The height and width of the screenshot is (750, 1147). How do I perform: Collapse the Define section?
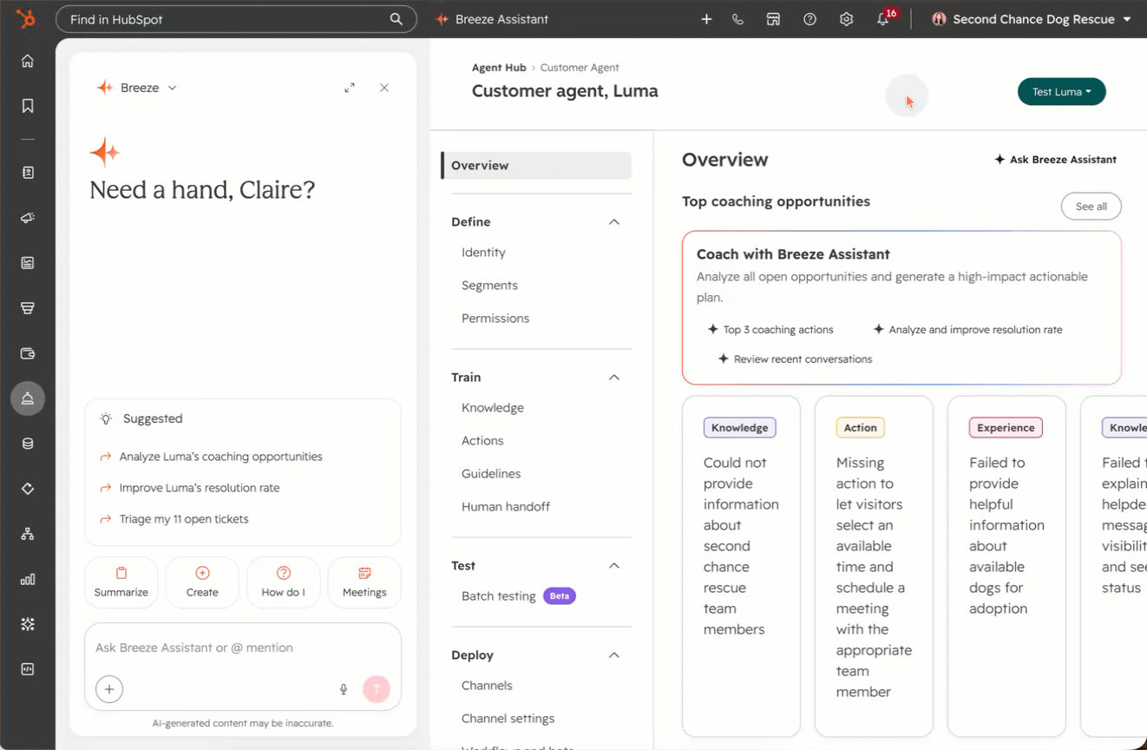point(614,222)
